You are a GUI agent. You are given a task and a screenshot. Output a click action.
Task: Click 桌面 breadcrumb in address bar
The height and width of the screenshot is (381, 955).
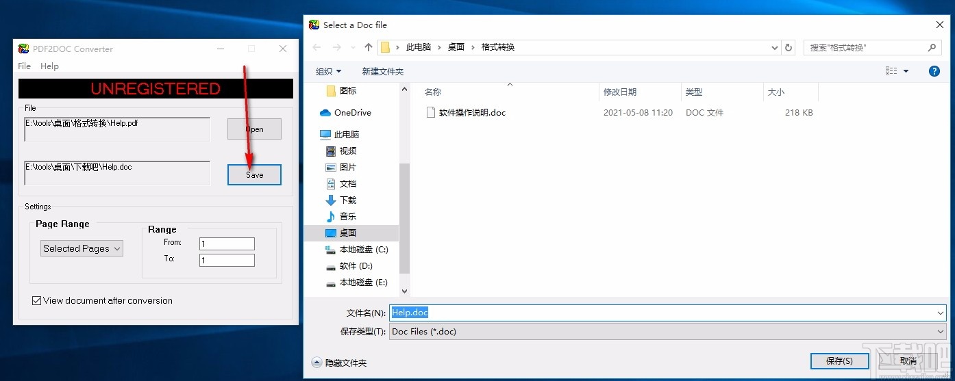point(456,47)
